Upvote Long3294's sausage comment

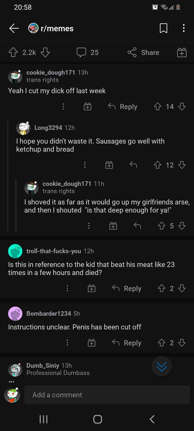157,165
